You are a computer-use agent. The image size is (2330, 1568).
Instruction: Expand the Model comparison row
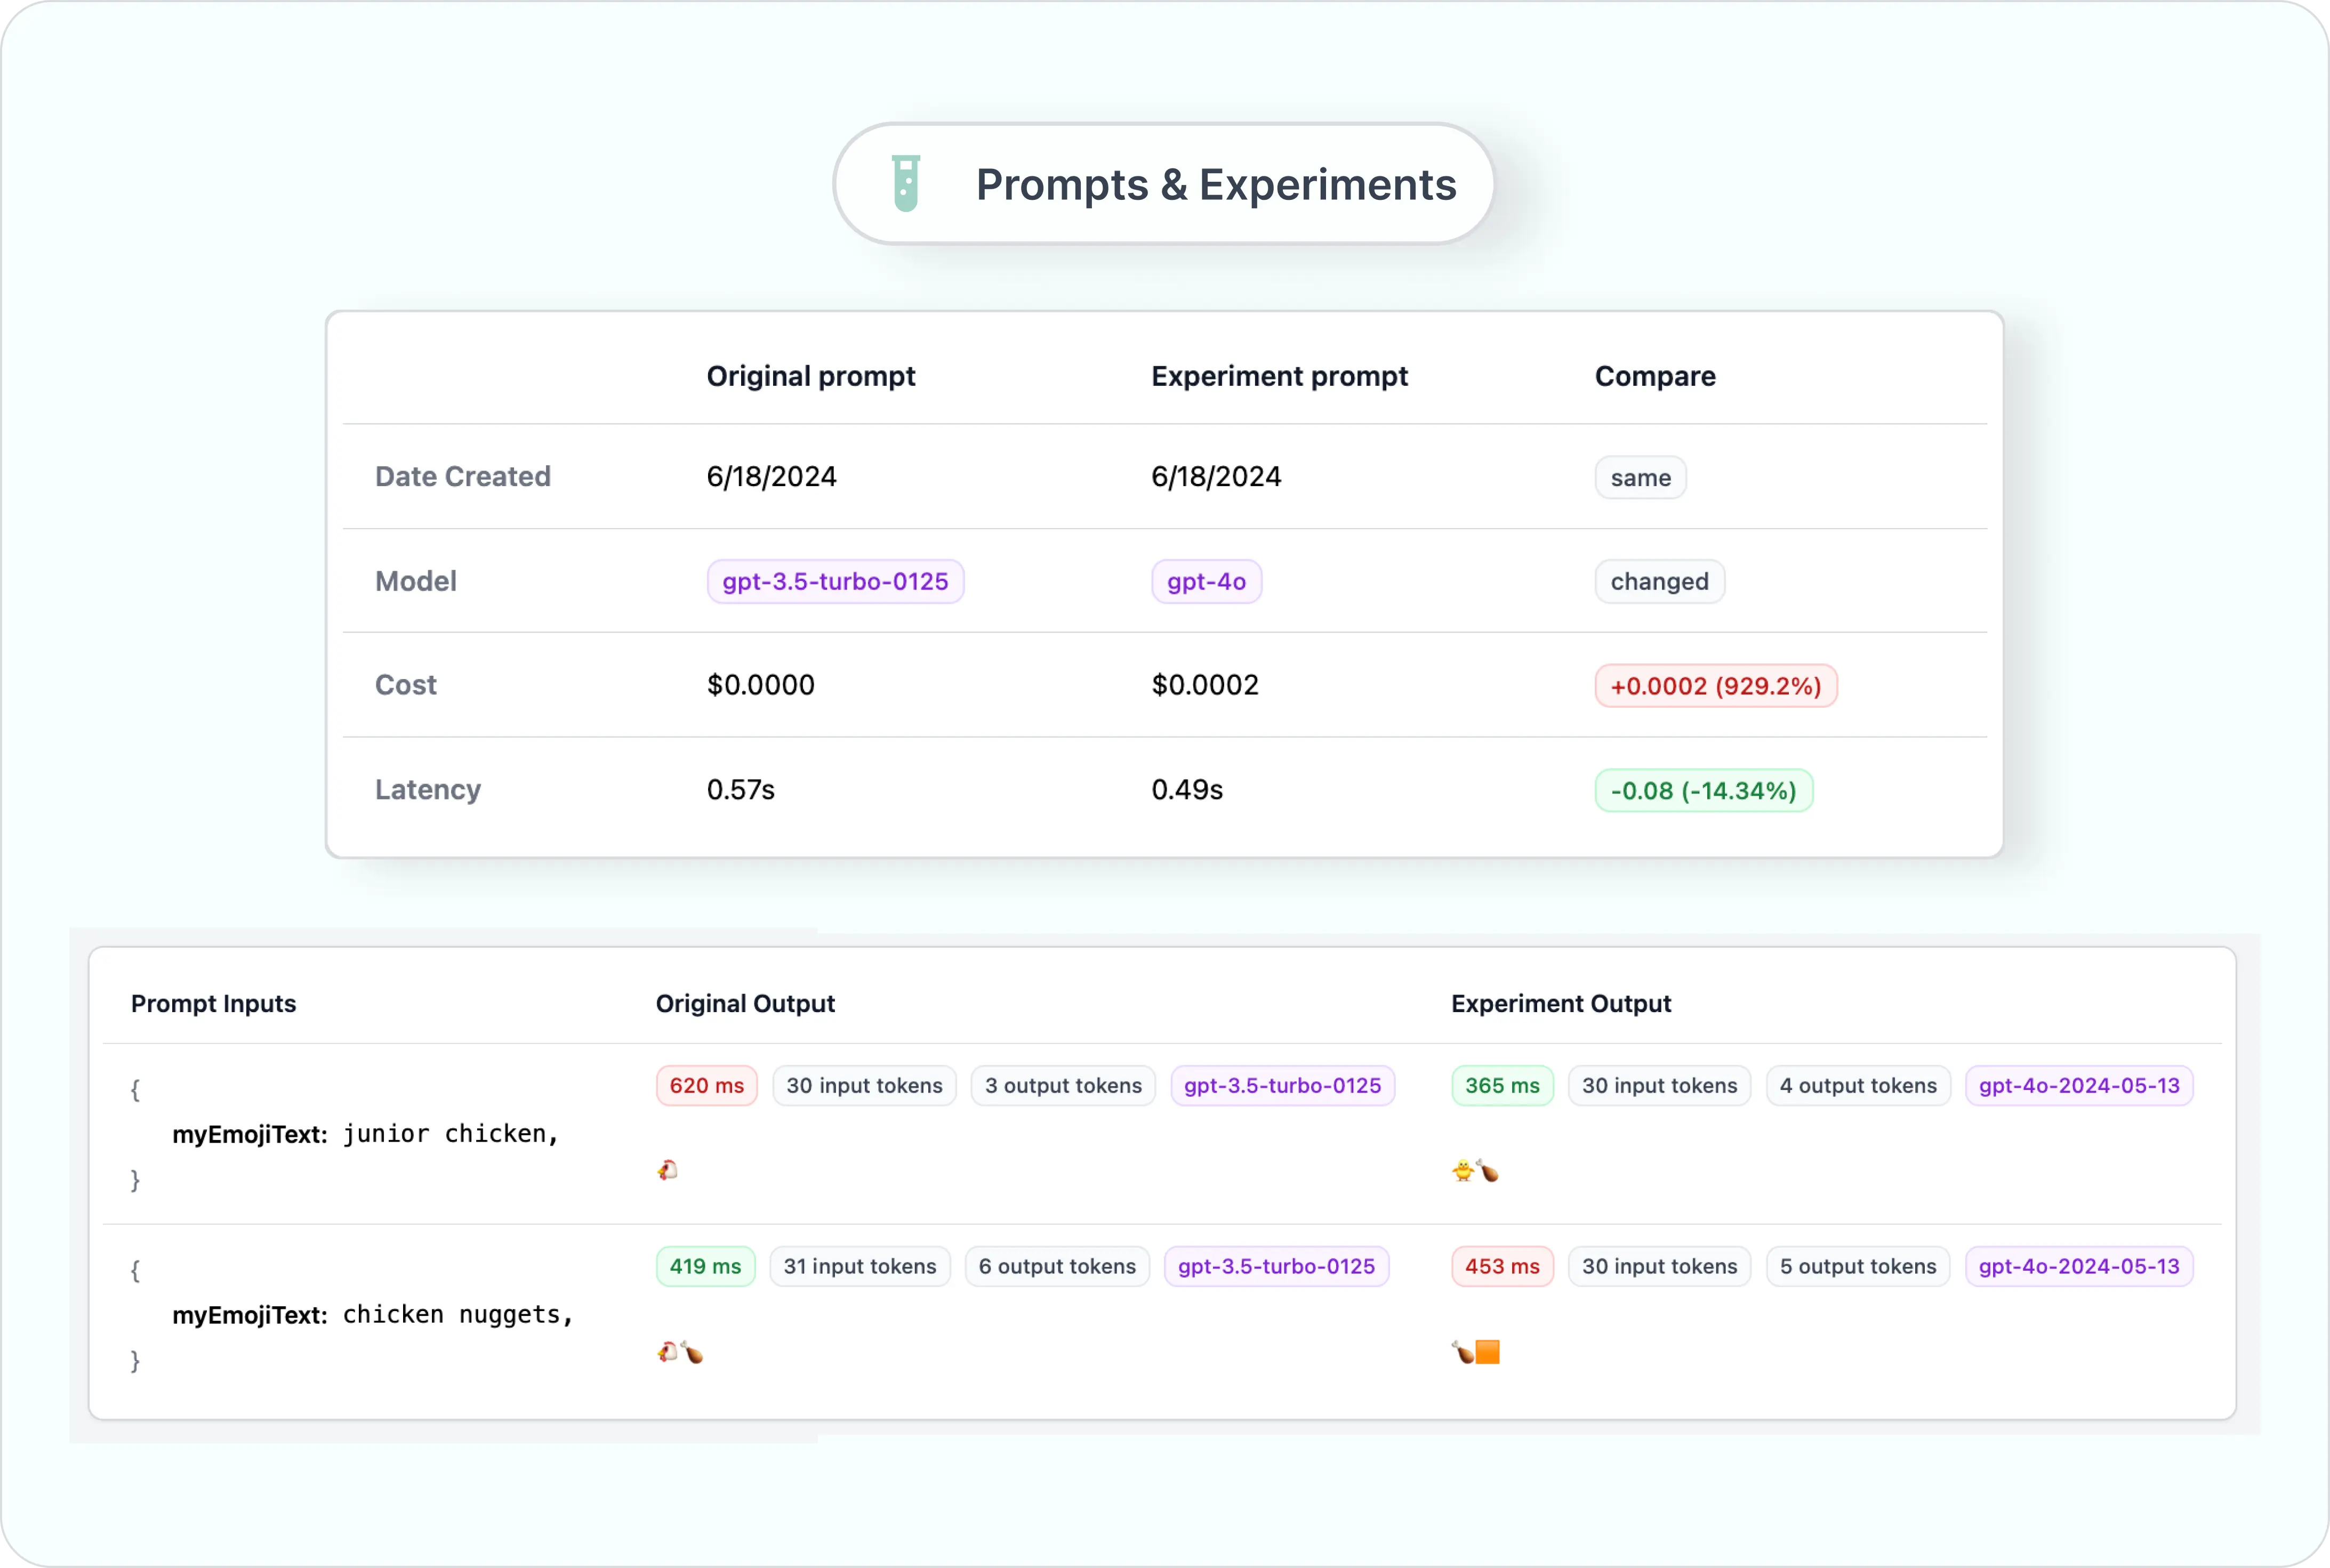(x=416, y=581)
